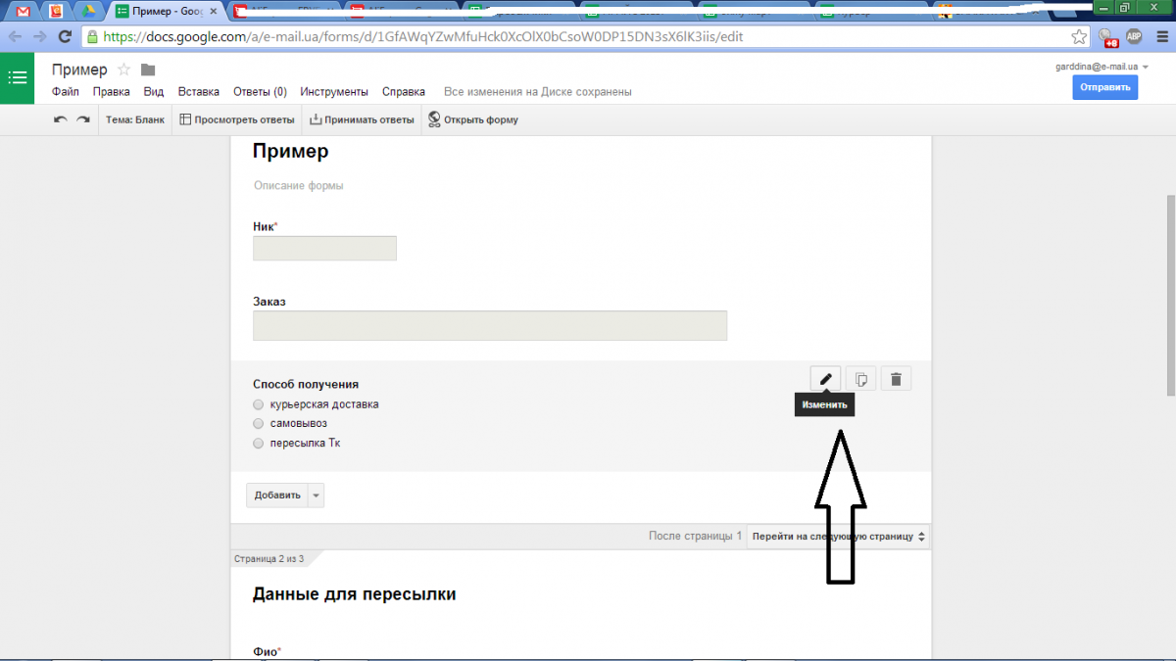
Task: Reload the current page
Action: point(66,36)
